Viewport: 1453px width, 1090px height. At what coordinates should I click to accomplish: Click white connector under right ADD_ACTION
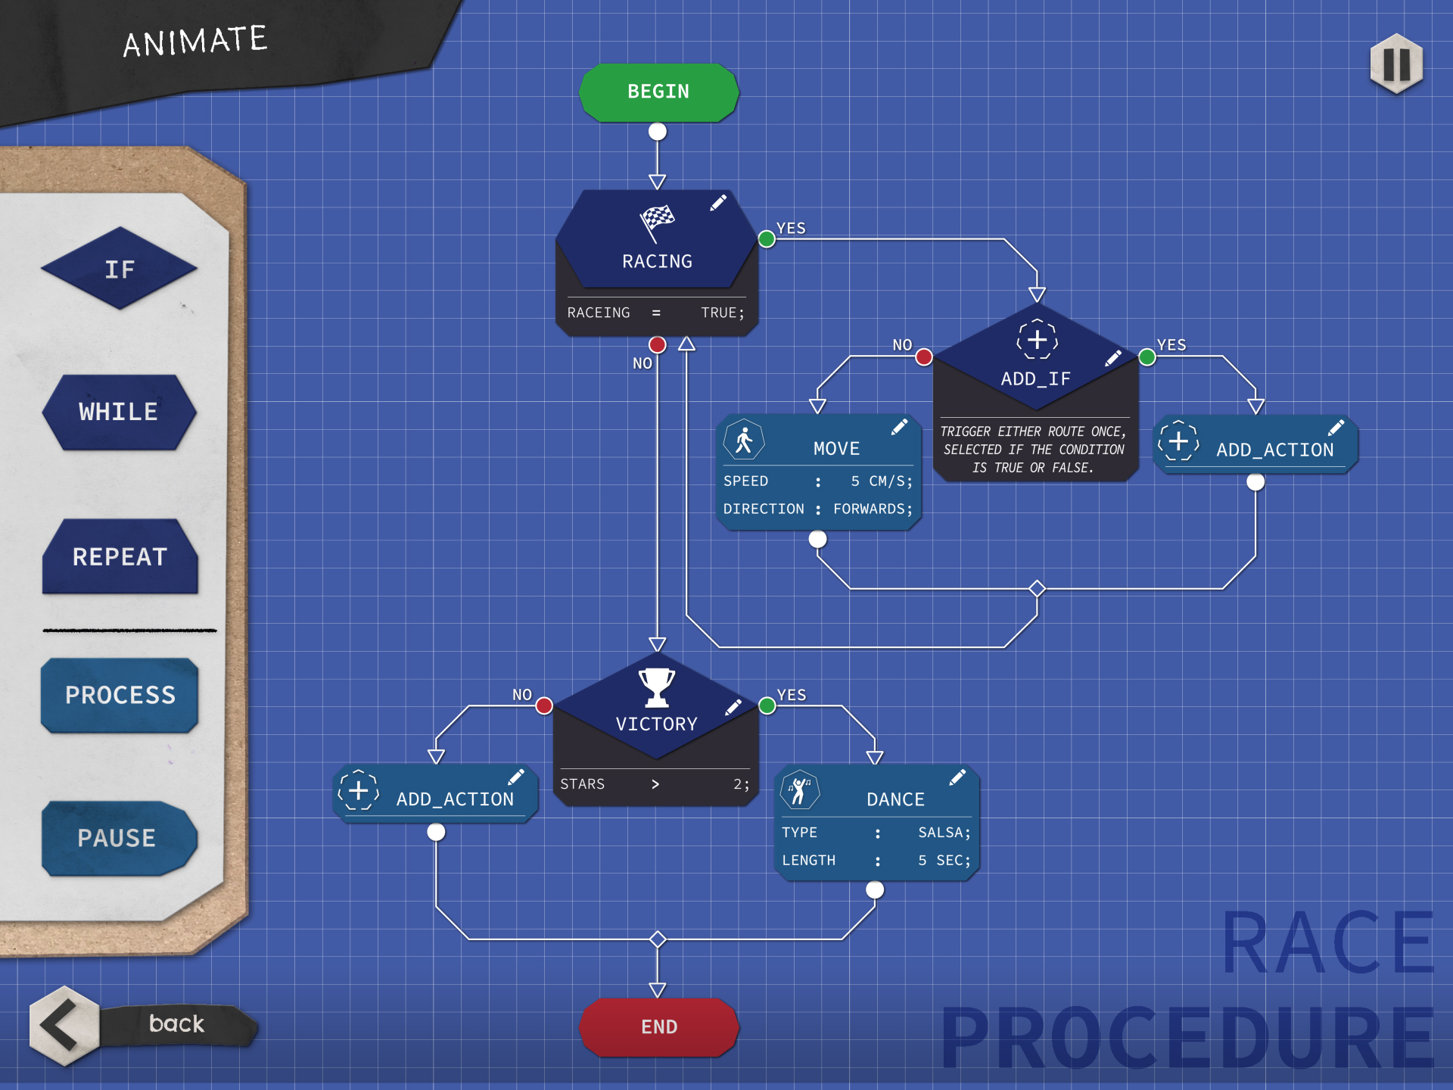pyautogui.click(x=1255, y=482)
